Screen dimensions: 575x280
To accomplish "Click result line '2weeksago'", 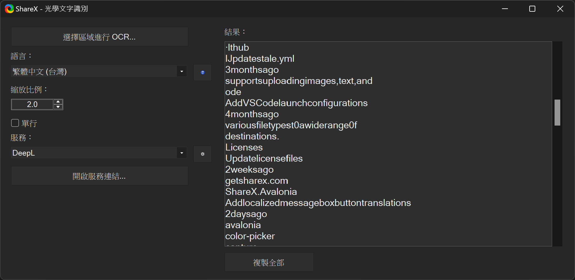I will [250, 169].
